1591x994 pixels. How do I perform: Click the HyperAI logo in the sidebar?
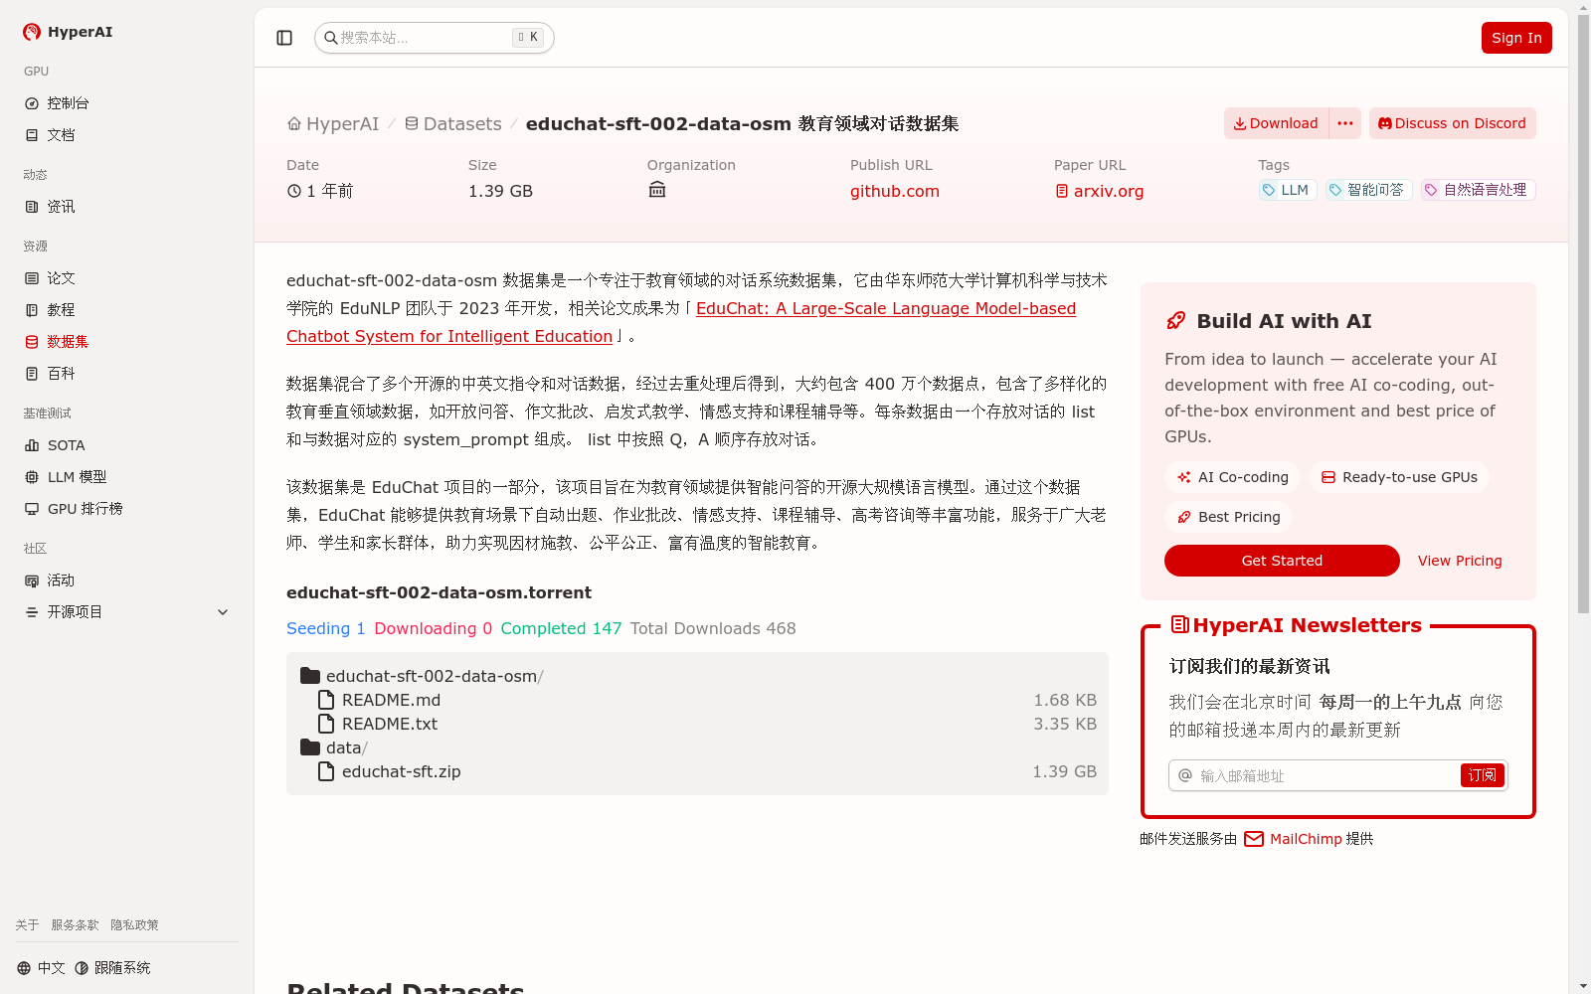[x=68, y=32]
